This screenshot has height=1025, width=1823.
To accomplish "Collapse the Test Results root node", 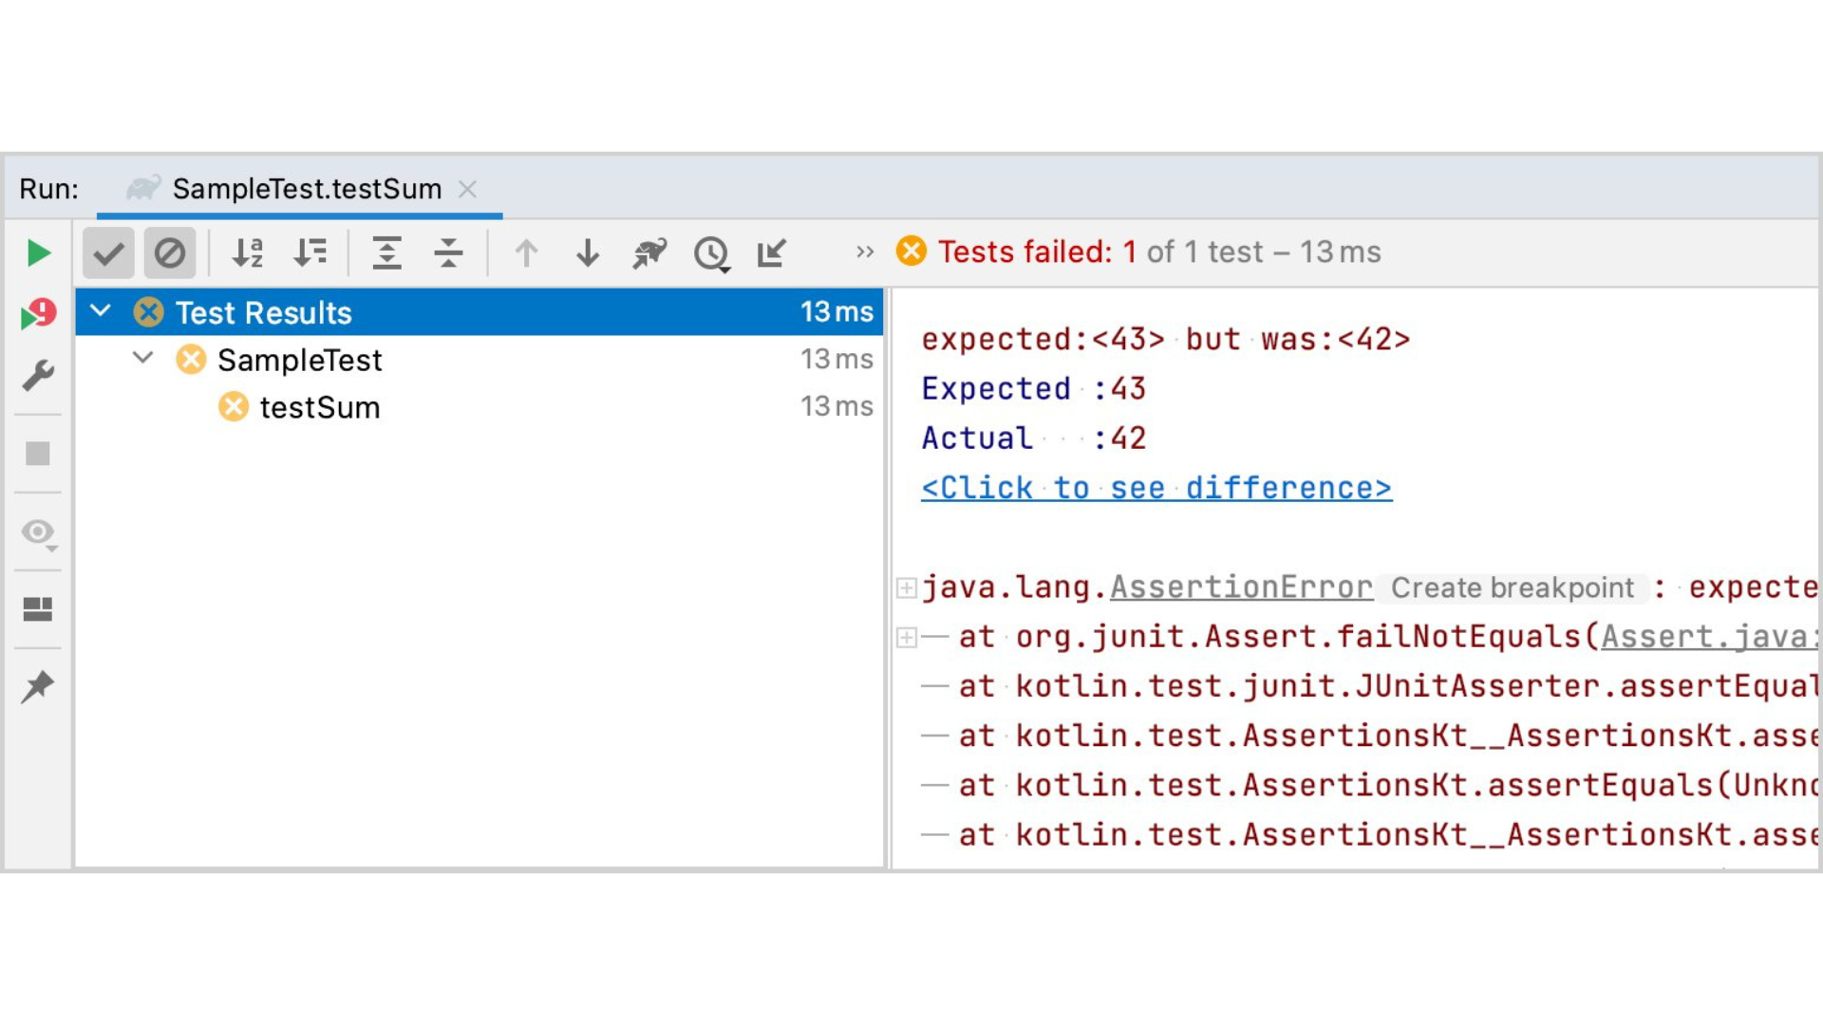I will point(102,311).
